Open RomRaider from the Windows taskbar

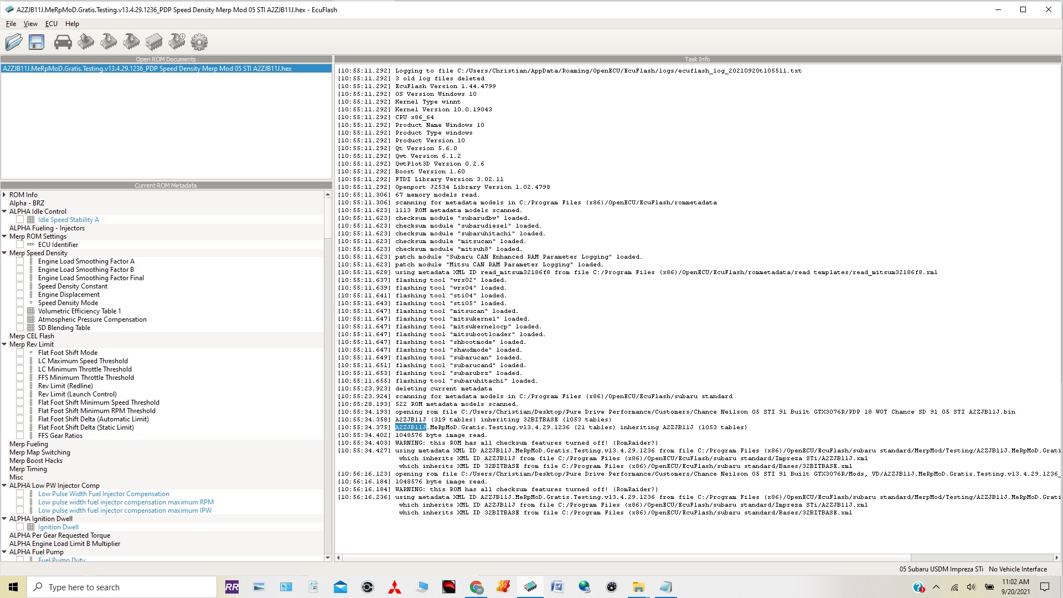(232, 587)
